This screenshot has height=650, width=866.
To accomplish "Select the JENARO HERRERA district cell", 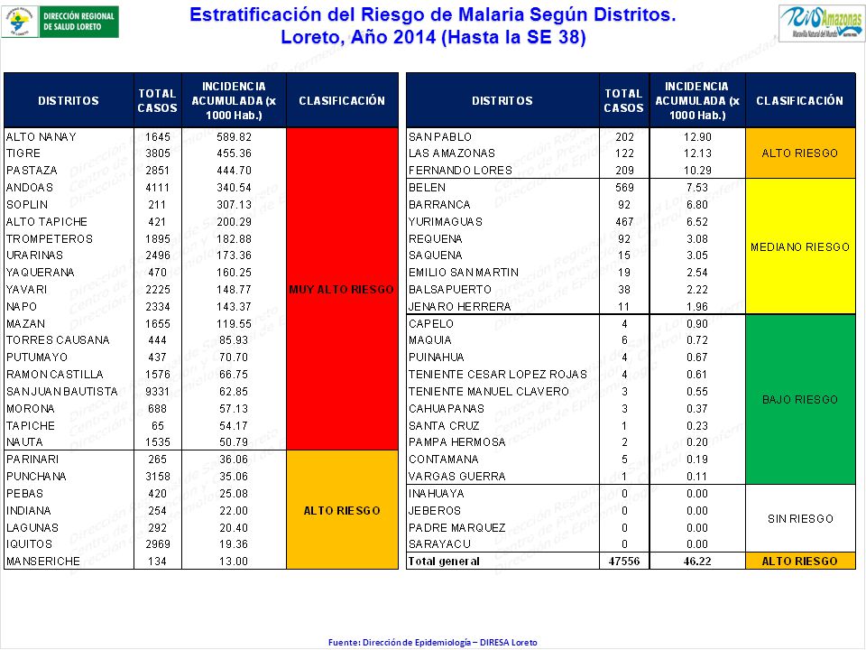I will [502, 307].
